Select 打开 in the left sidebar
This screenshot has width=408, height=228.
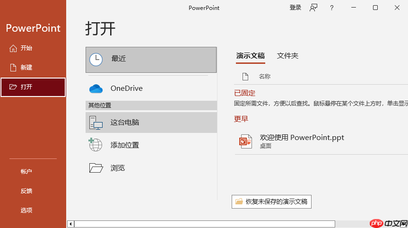pos(33,87)
